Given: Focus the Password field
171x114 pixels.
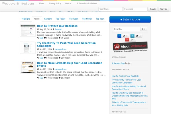Looking at the screenshot, I should coord(135,9).
